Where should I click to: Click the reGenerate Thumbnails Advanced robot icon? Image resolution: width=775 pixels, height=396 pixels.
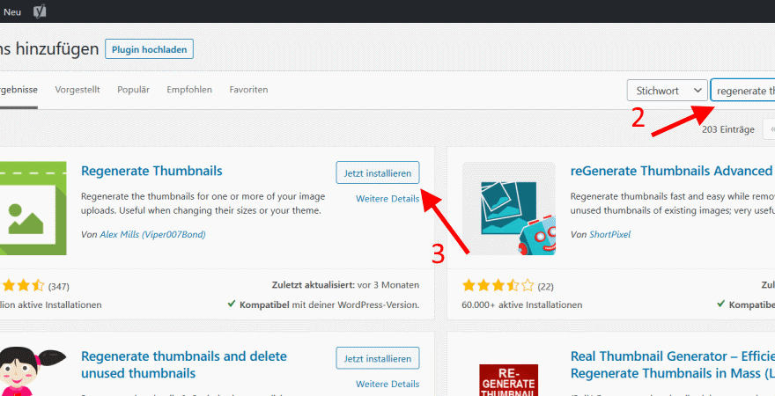509,208
